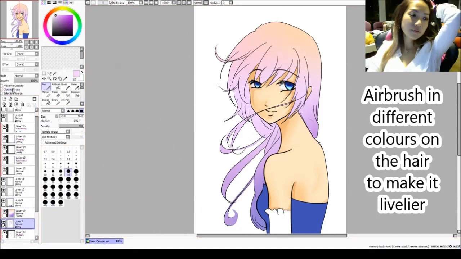
Task: Select the Water brush tool
Action: [75, 86]
